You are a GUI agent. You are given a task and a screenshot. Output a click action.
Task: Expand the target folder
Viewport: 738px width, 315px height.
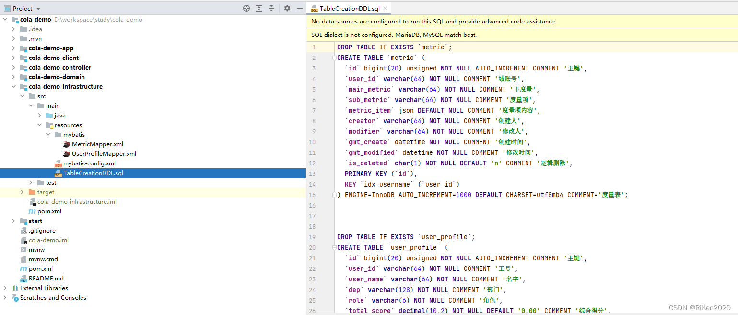(x=23, y=192)
